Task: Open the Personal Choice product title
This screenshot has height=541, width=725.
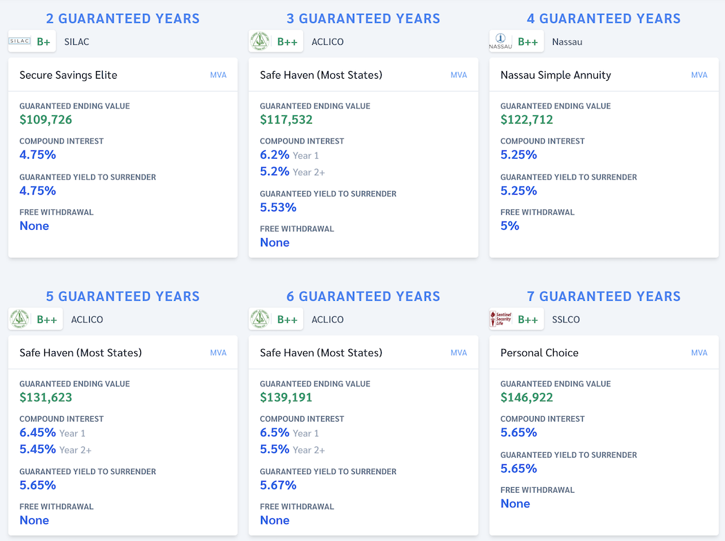Action: 539,353
